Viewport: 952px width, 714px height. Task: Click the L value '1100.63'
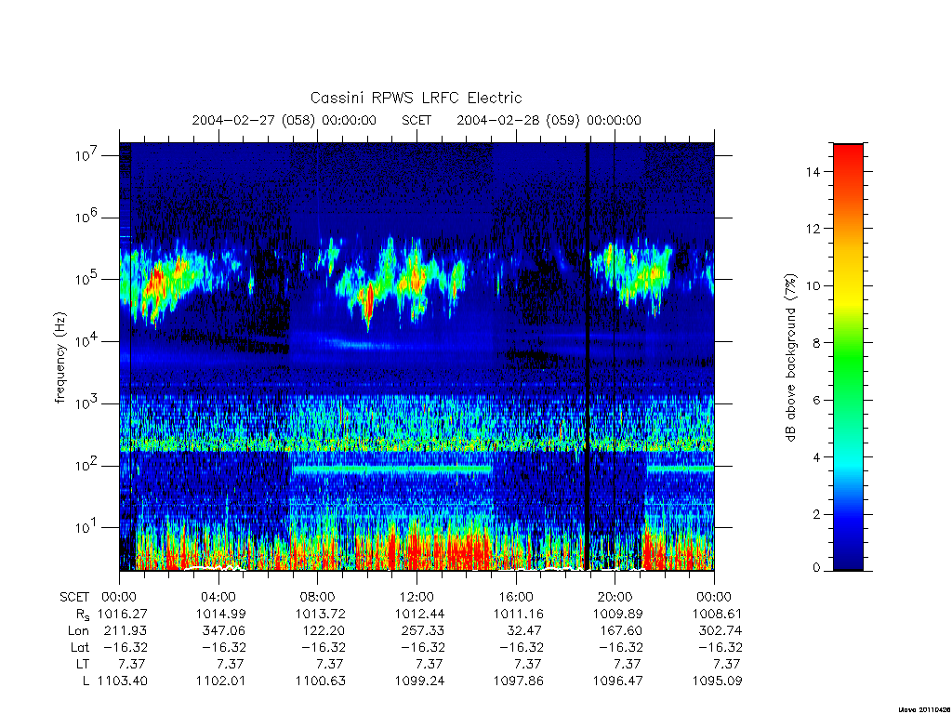point(321,681)
